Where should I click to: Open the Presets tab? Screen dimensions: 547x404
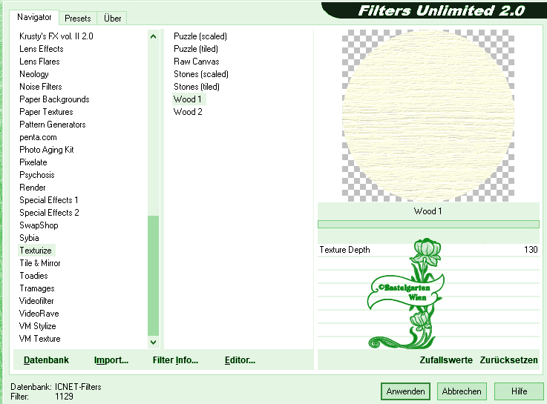click(78, 18)
